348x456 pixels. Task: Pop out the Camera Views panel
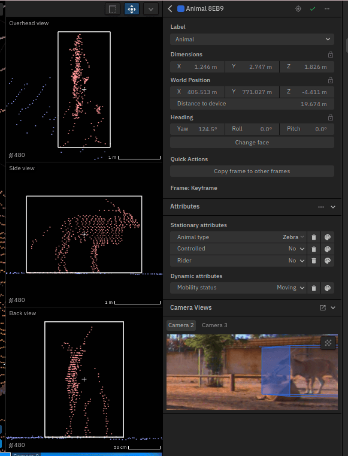(x=323, y=307)
